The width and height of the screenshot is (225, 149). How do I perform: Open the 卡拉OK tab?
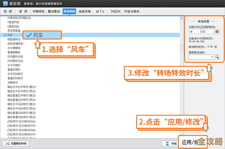pyautogui.click(x=115, y=11)
